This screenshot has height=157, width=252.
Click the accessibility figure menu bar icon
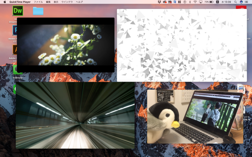[185, 2]
